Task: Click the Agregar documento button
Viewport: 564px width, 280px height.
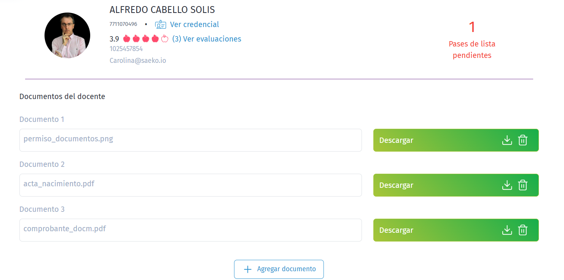Action: pyautogui.click(x=279, y=269)
